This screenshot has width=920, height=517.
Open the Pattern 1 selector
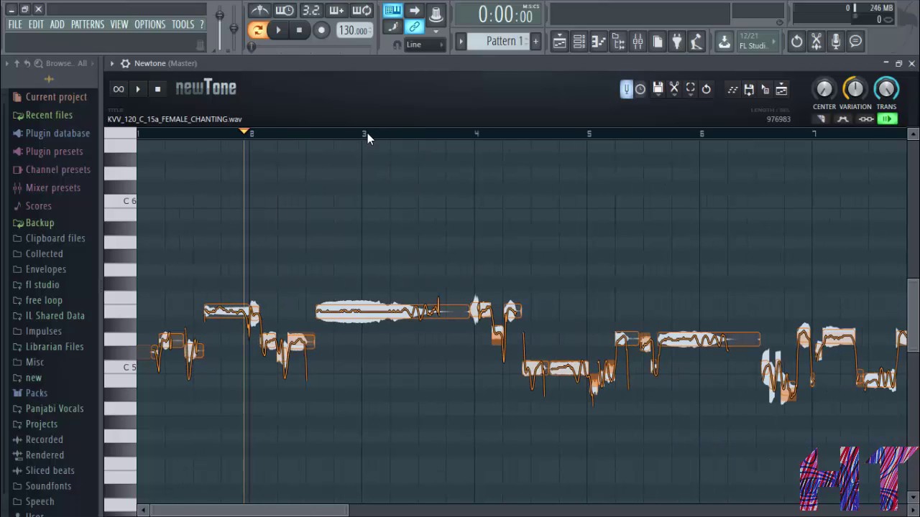(x=497, y=42)
